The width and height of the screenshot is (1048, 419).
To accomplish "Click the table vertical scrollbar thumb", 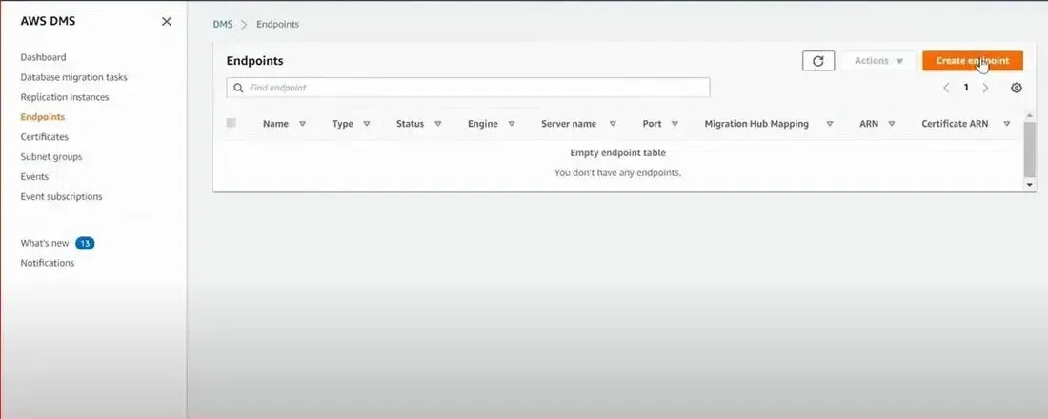I will coord(1029,149).
